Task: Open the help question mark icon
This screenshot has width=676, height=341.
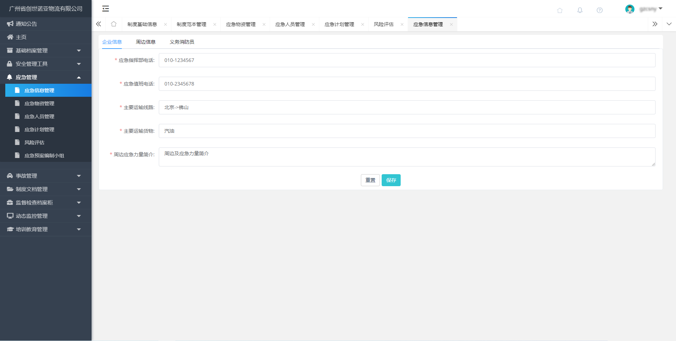Action: pos(600,10)
